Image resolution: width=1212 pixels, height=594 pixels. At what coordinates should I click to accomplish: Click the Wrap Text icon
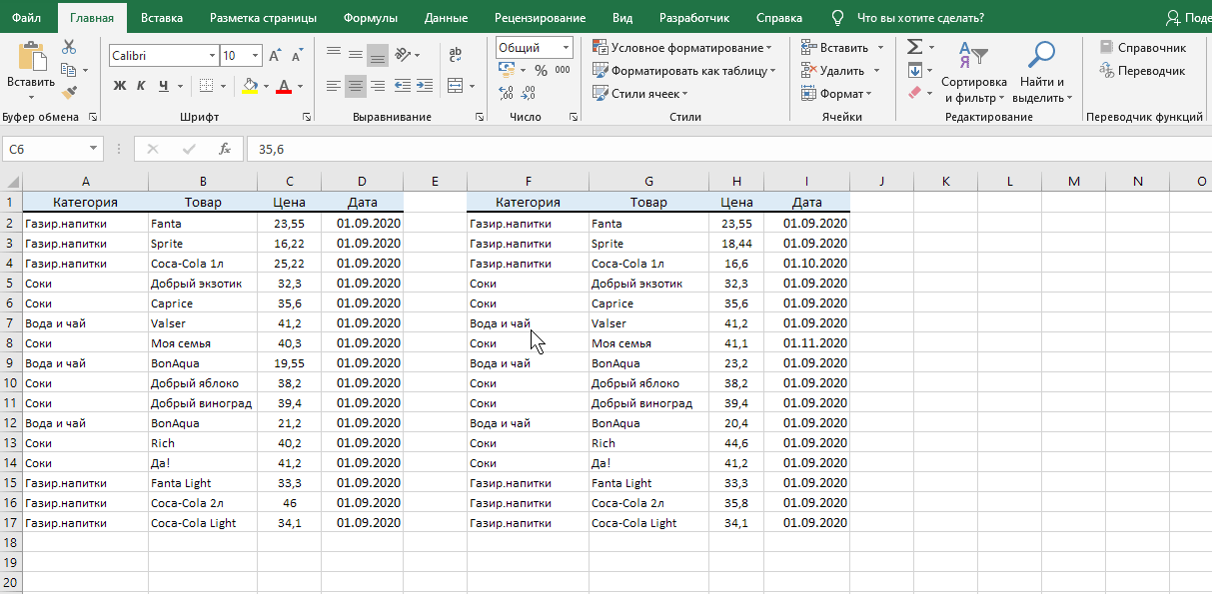456,55
